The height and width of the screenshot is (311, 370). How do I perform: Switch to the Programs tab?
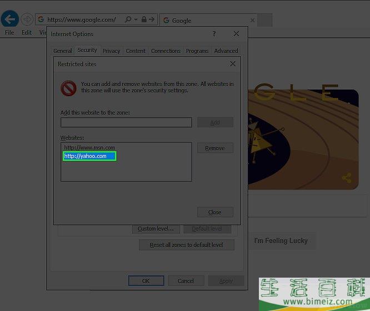[x=197, y=51]
